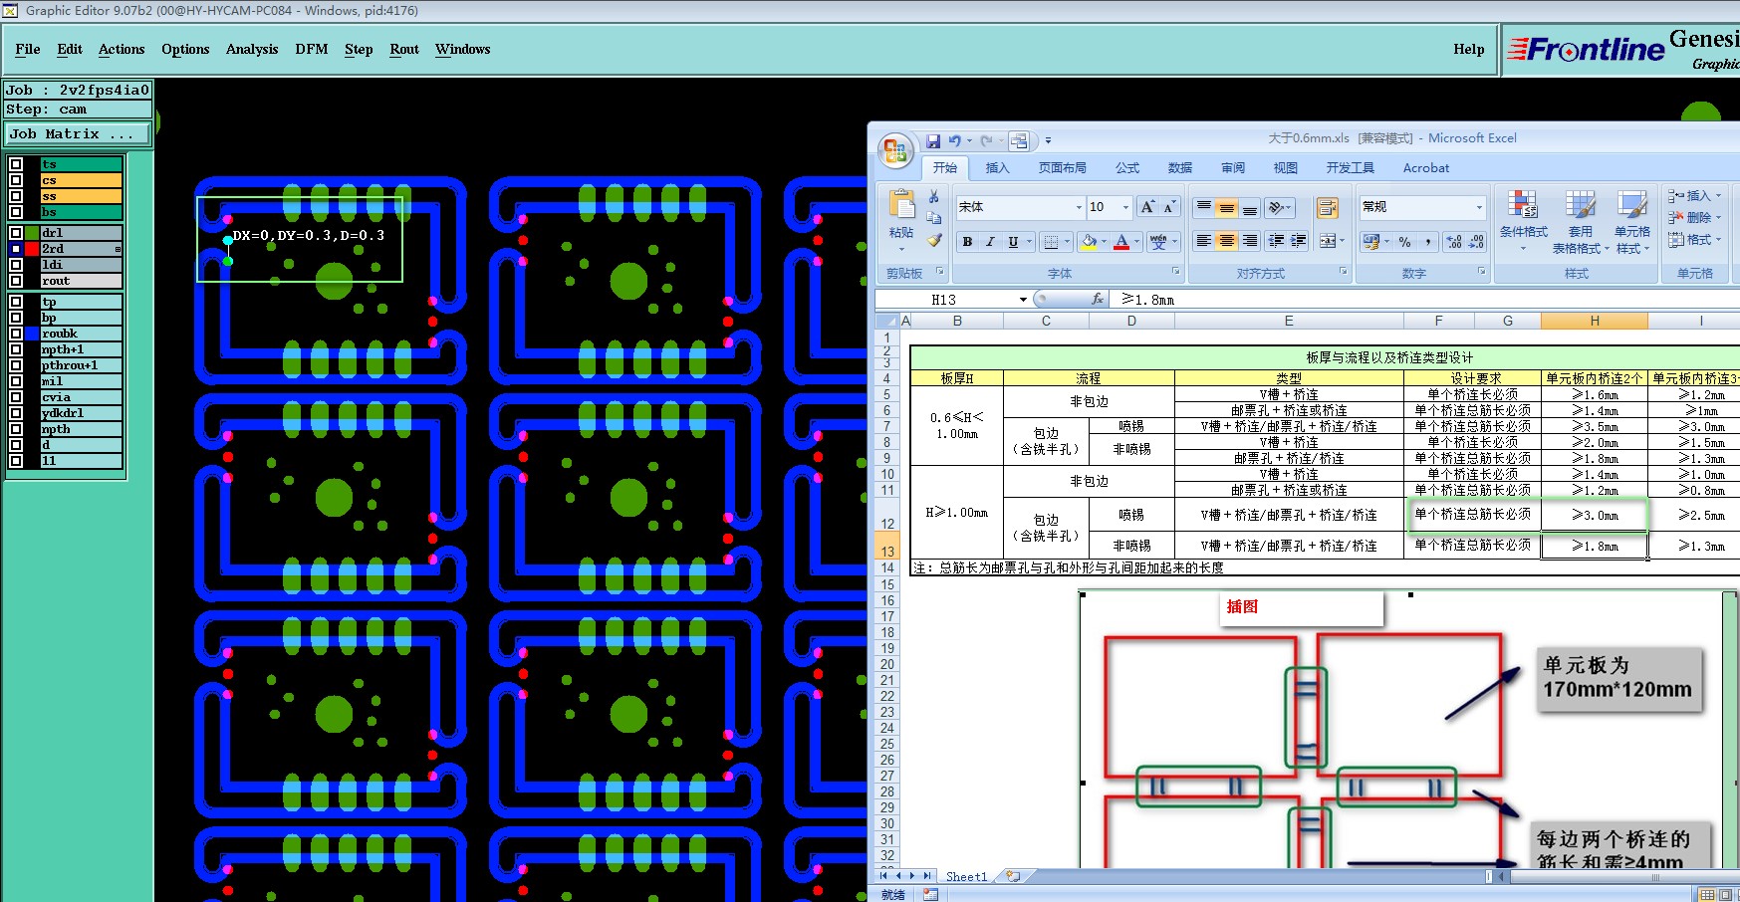
Task: Toggle Underline formatting in Excel
Action: pos(1013,242)
